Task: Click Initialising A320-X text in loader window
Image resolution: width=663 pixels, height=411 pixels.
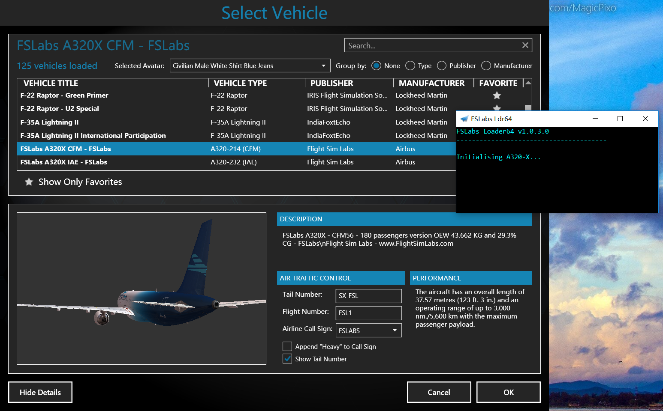Action: (x=498, y=157)
